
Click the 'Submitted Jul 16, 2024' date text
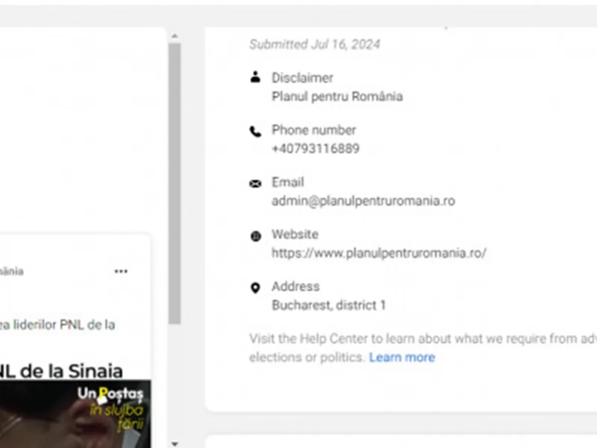click(x=314, y=44)
